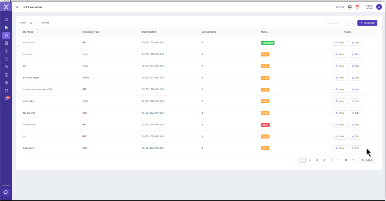Screen dimensions: 386x201
Task: Click into the Search data field
Action: coord(337,23)
